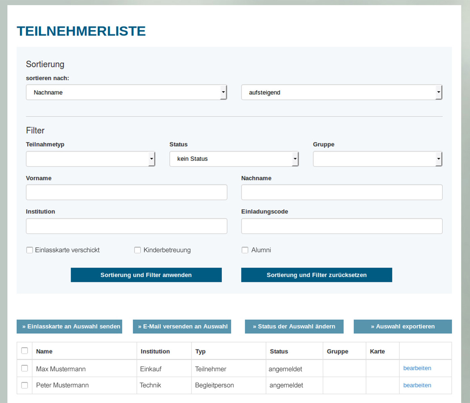
Task: Click 'Sortierung und Filter anwenden' button
Action: tap(146, 275)
